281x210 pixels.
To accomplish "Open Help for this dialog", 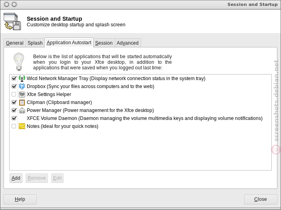I will click(x=20, y=199).
